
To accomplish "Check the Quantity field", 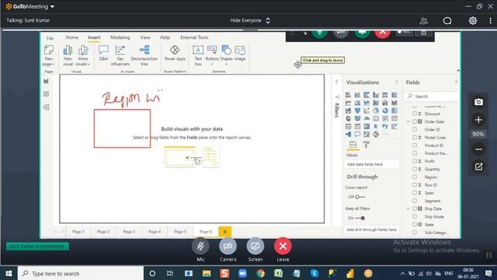I will (415, 170).
